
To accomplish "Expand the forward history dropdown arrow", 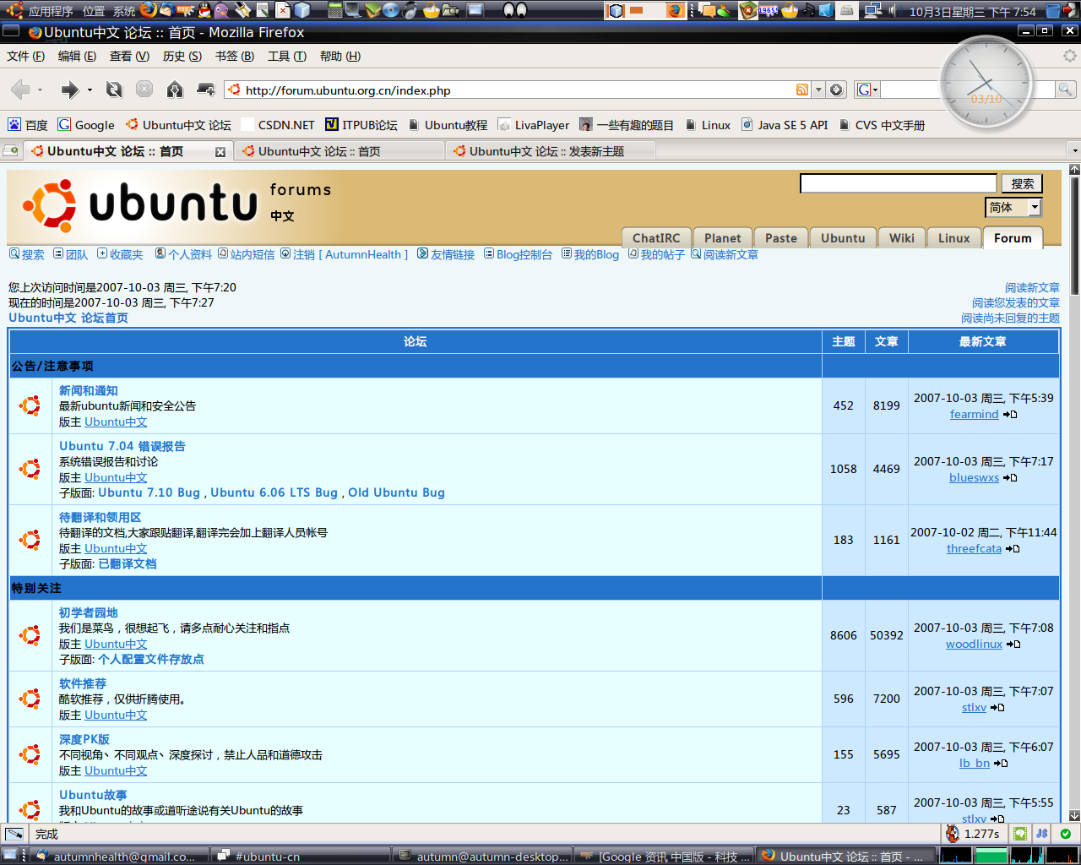I will click(x=90, y=90).
